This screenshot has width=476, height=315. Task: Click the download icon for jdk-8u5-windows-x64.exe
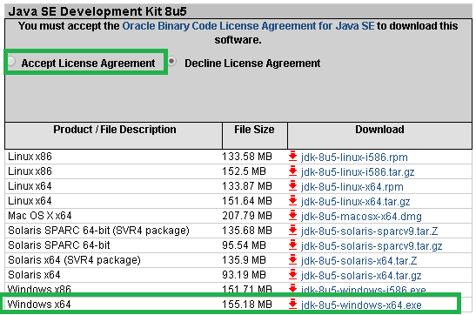[292, 305]
